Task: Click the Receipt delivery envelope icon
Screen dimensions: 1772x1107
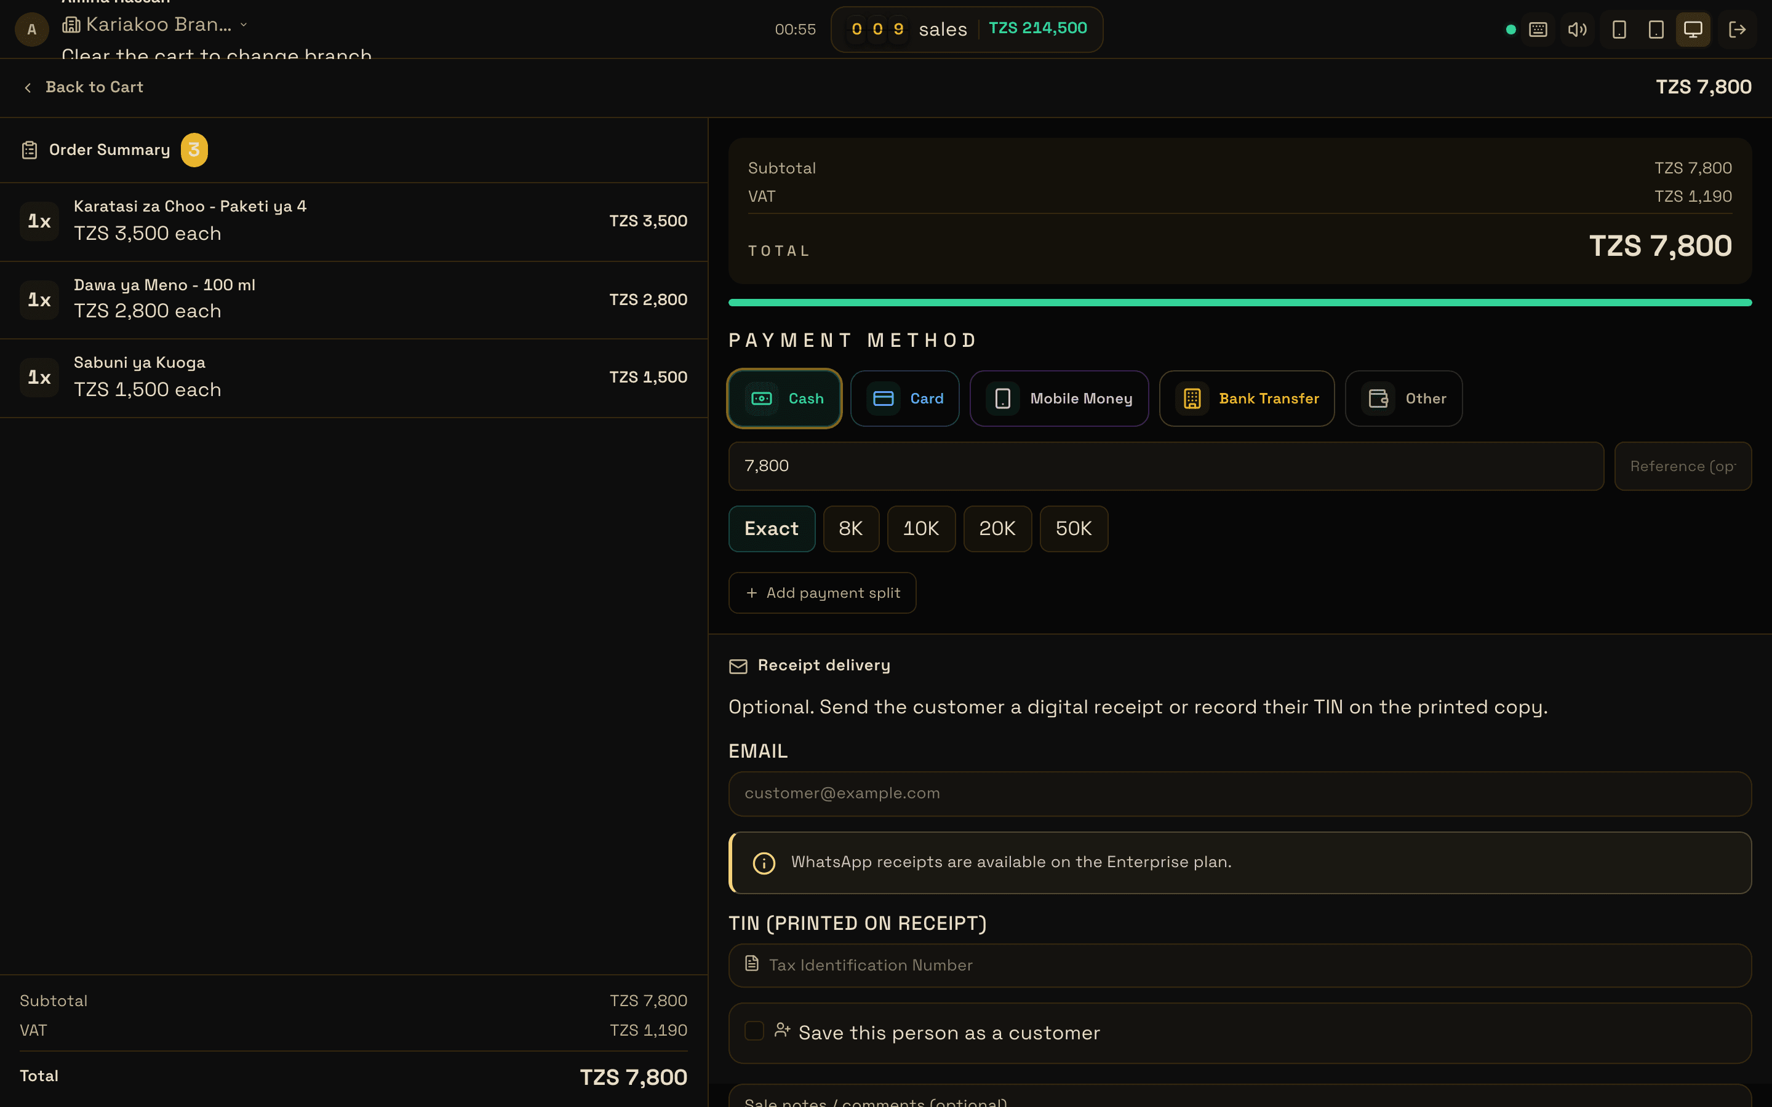Action: (x=738, y=666)
